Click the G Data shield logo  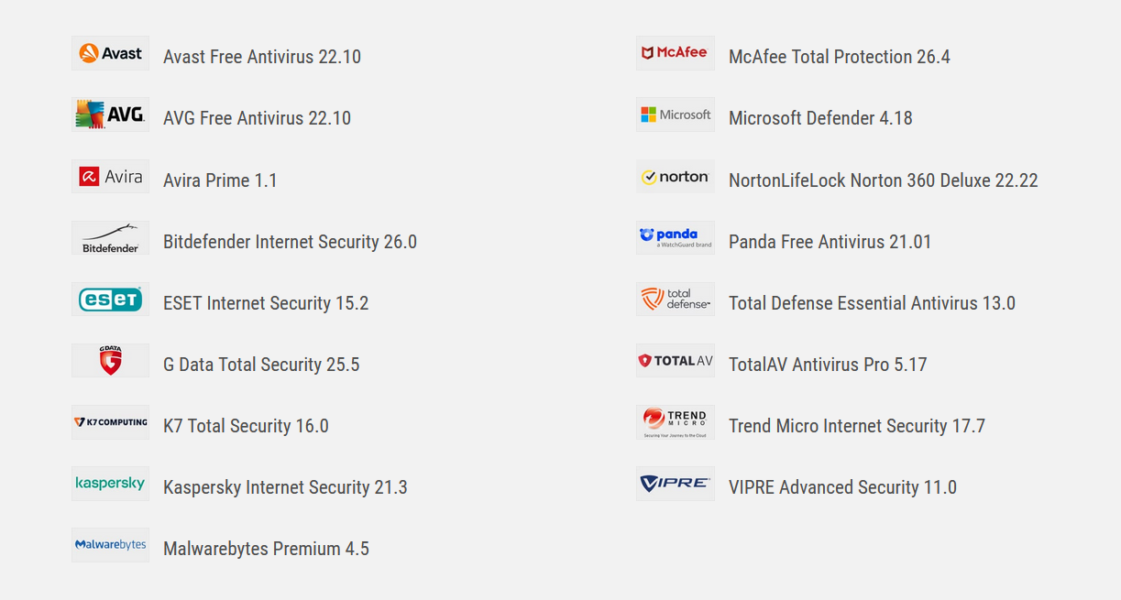click(x=110, y=361)
